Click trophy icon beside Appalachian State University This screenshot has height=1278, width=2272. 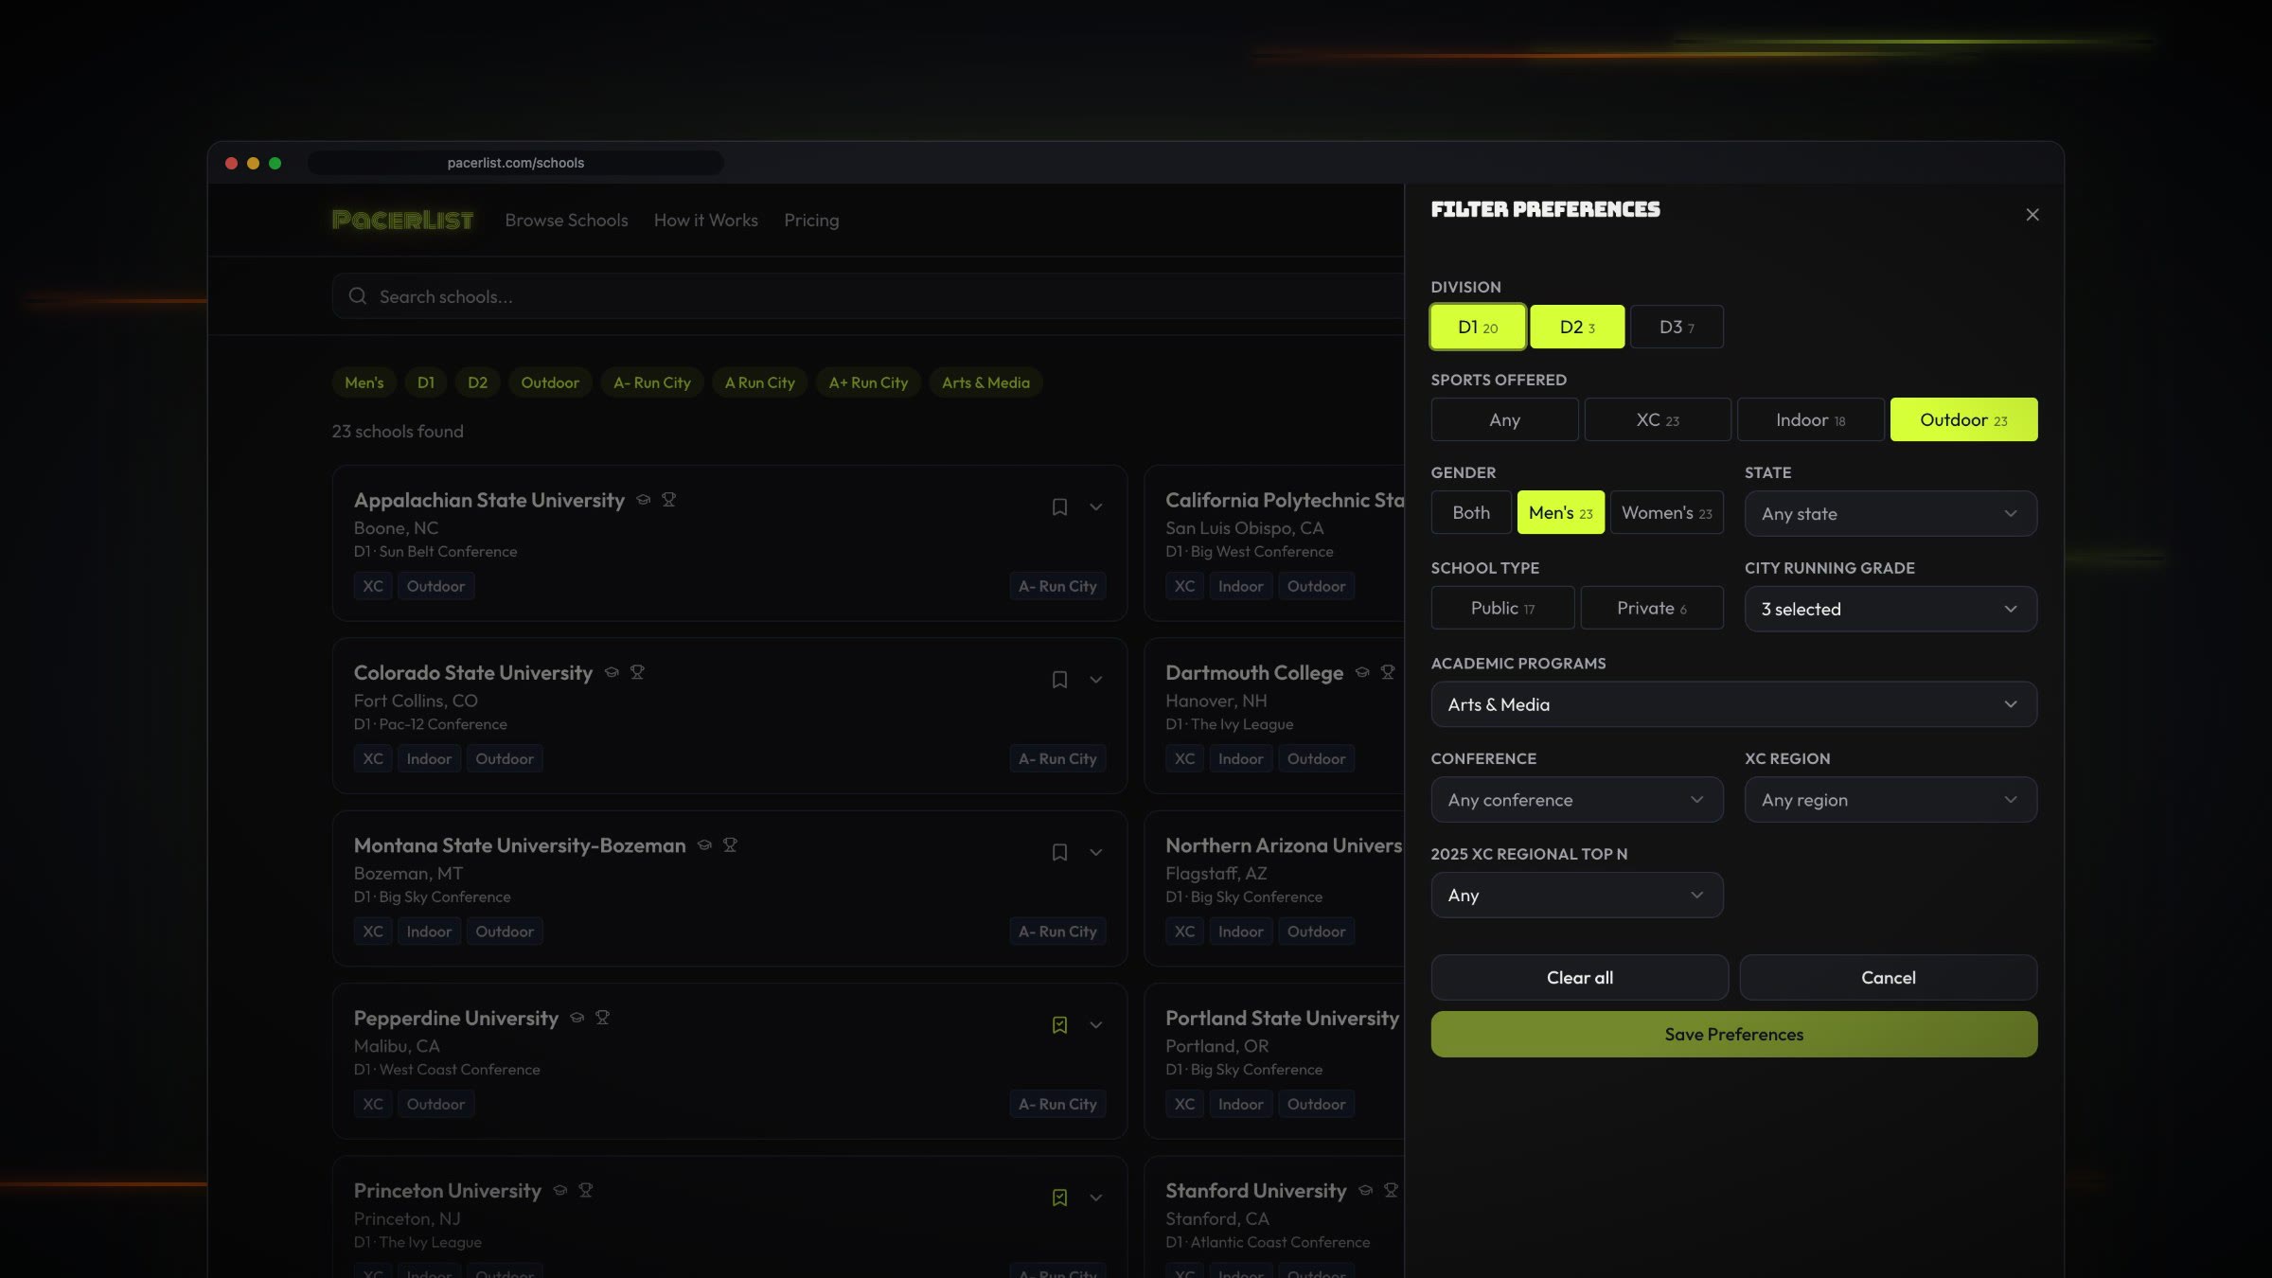click(668, 500)
